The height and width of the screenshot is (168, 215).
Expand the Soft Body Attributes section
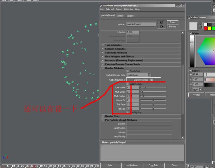[x=102, y=52]
